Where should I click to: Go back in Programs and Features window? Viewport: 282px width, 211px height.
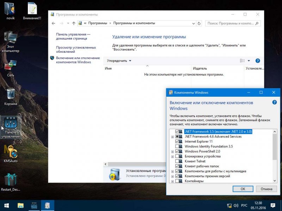point(54,23)
